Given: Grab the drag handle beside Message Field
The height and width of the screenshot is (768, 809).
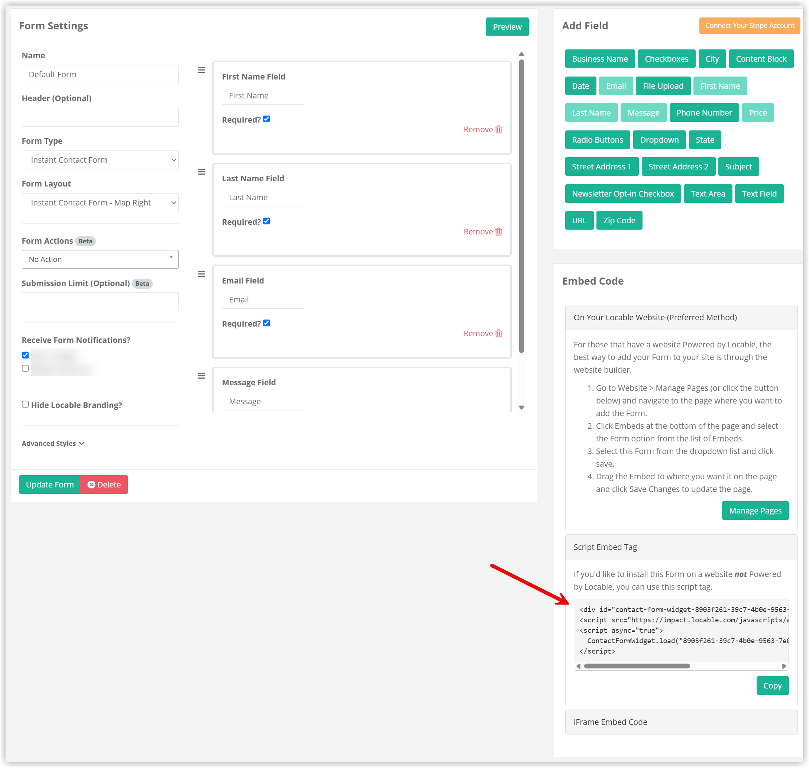Looking at the screenshot, I should coord(201,376).
